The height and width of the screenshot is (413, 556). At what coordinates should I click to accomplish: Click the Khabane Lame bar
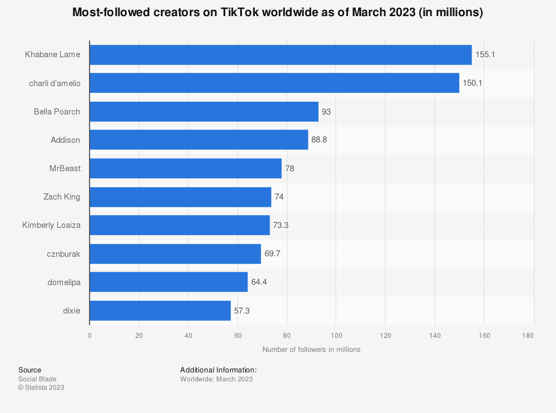point(281,55)
